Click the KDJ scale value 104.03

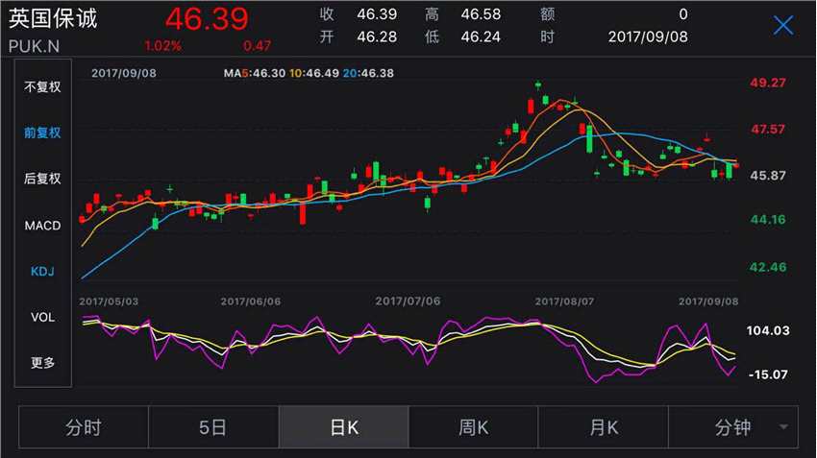(768, 330)
